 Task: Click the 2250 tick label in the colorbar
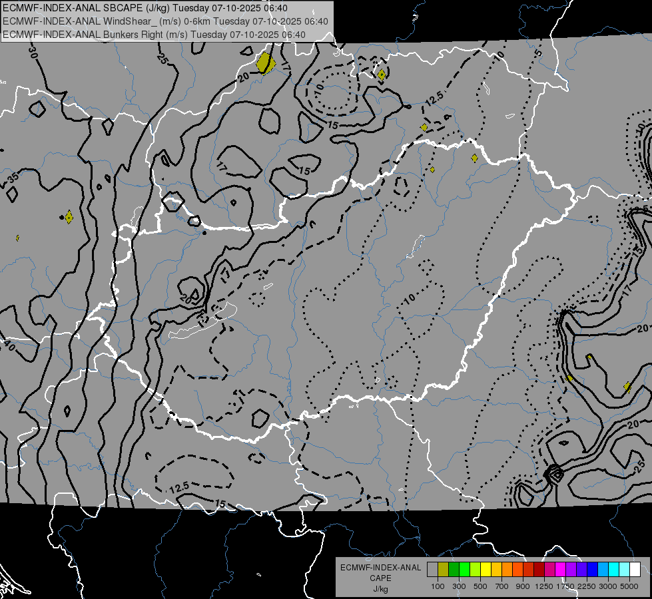click(587, 586)
